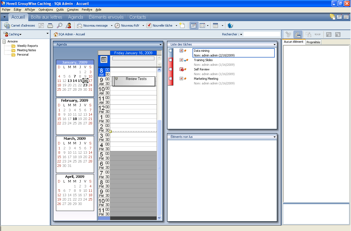Open the Review Tests appointment
Image resolution: width=351 pixels, height=231 pixels.
click(x=134, y=81)
